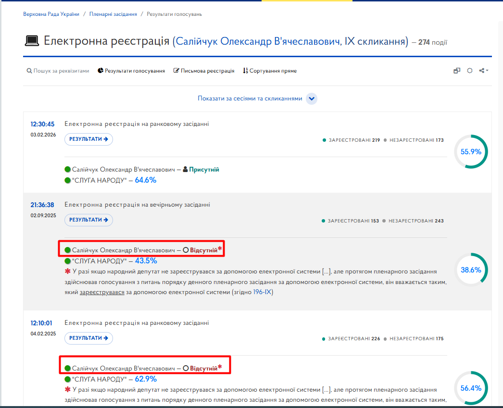Click НЕЗАРЕЄСТРОВАНІ 175 legend label
Screen dimensions: 503x408
click(x=414, y=338)
